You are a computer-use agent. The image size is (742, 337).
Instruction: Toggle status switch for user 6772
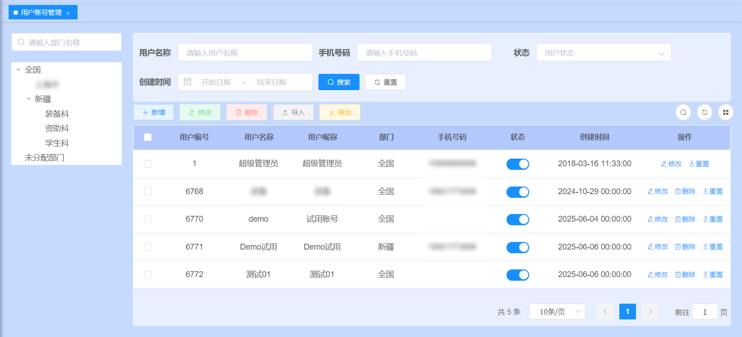[x=517, y=275]
